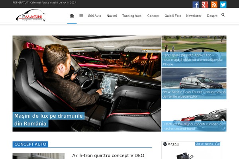Open the A7 h-tron quattro concept article
The image size is (239, 159).
[x=108, y=155]
